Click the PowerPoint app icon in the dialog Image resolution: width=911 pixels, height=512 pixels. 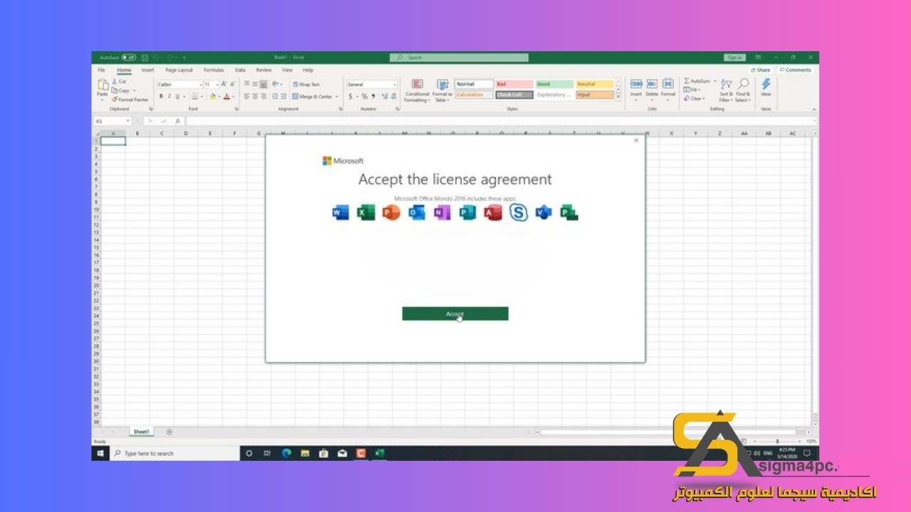[x=391, y=212]
